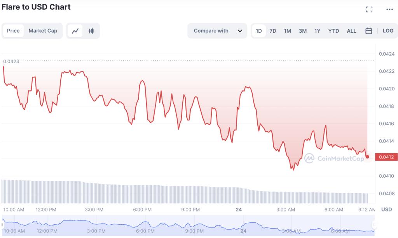This screenshot has width=398, height=238.
Task: Click the 0.0416 y-axis label
Action: [x=387, y=123]
